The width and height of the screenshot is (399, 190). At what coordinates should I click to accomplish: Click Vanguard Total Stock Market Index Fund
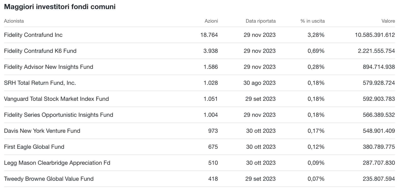(56, 99)
